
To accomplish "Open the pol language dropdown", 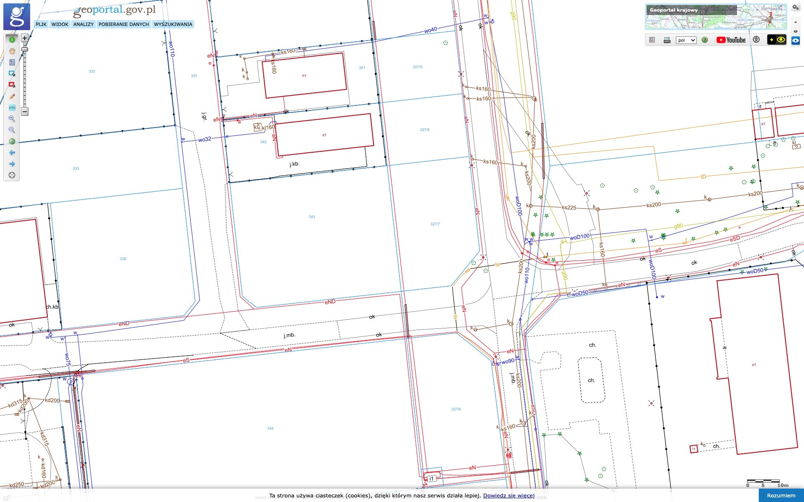I will pyautogui.click(x=686, y=40).
